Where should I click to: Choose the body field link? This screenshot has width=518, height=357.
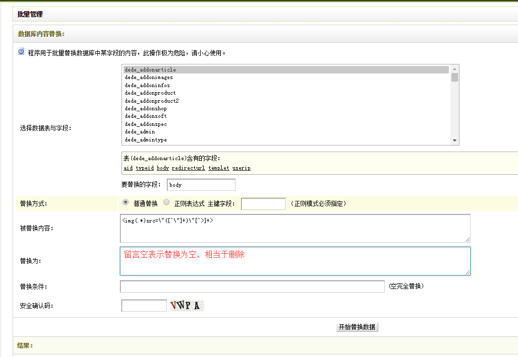tap(162, 168)
